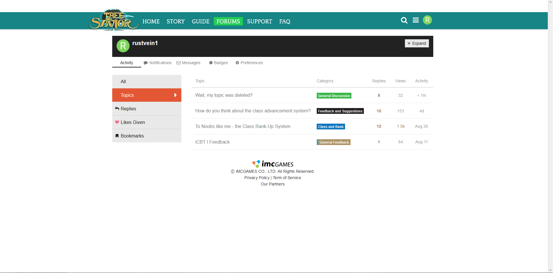Open the Preferences tab

[x=249, y=63]
